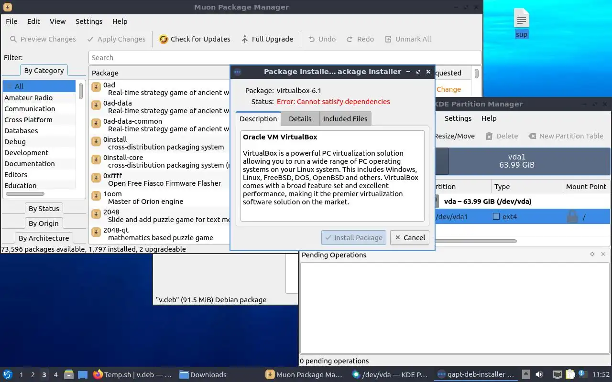Click Preview Changes in Muon toolbar
612x382 pixels.
[x=43, y=39]
